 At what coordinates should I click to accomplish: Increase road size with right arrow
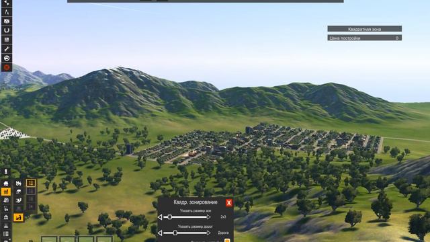[x=209, y=233]
